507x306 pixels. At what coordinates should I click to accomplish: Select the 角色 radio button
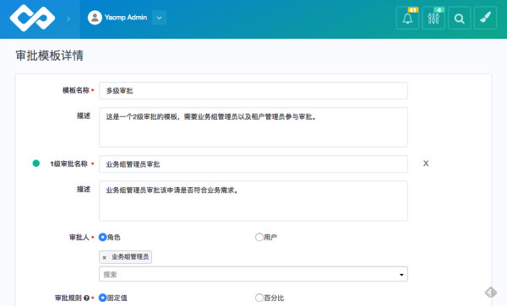[x=102, y=238]
